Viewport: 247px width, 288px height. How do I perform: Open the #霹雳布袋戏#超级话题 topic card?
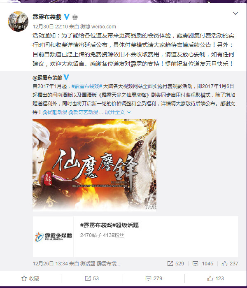135,237
